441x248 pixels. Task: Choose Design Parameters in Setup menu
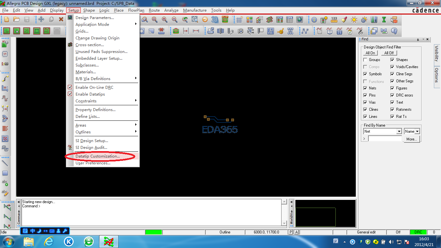[103, 17]
